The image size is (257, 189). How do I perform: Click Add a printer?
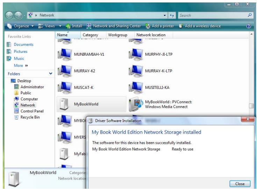(160, 26)
